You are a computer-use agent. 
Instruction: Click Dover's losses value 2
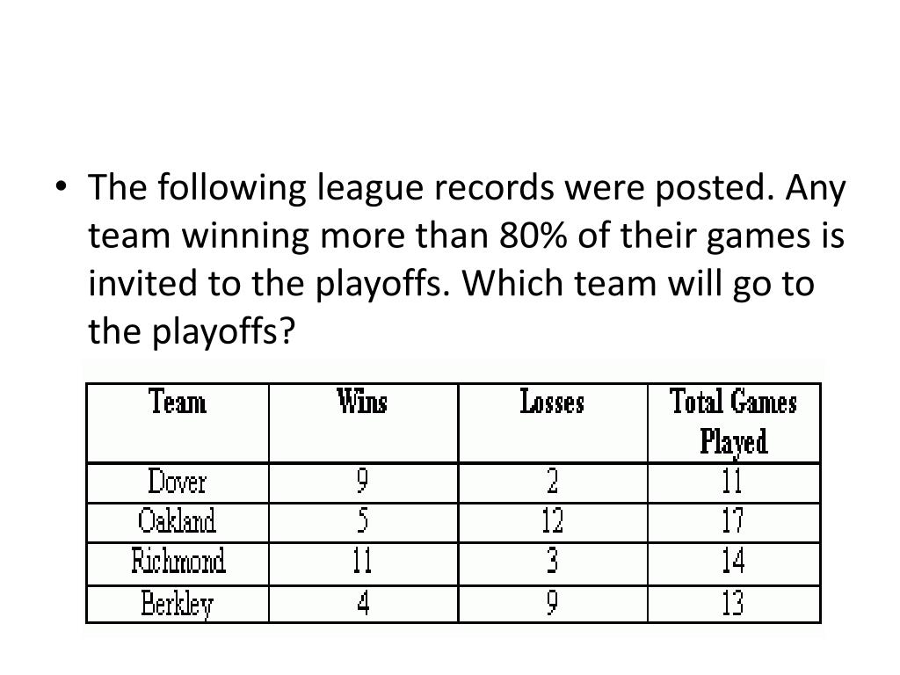552,482
